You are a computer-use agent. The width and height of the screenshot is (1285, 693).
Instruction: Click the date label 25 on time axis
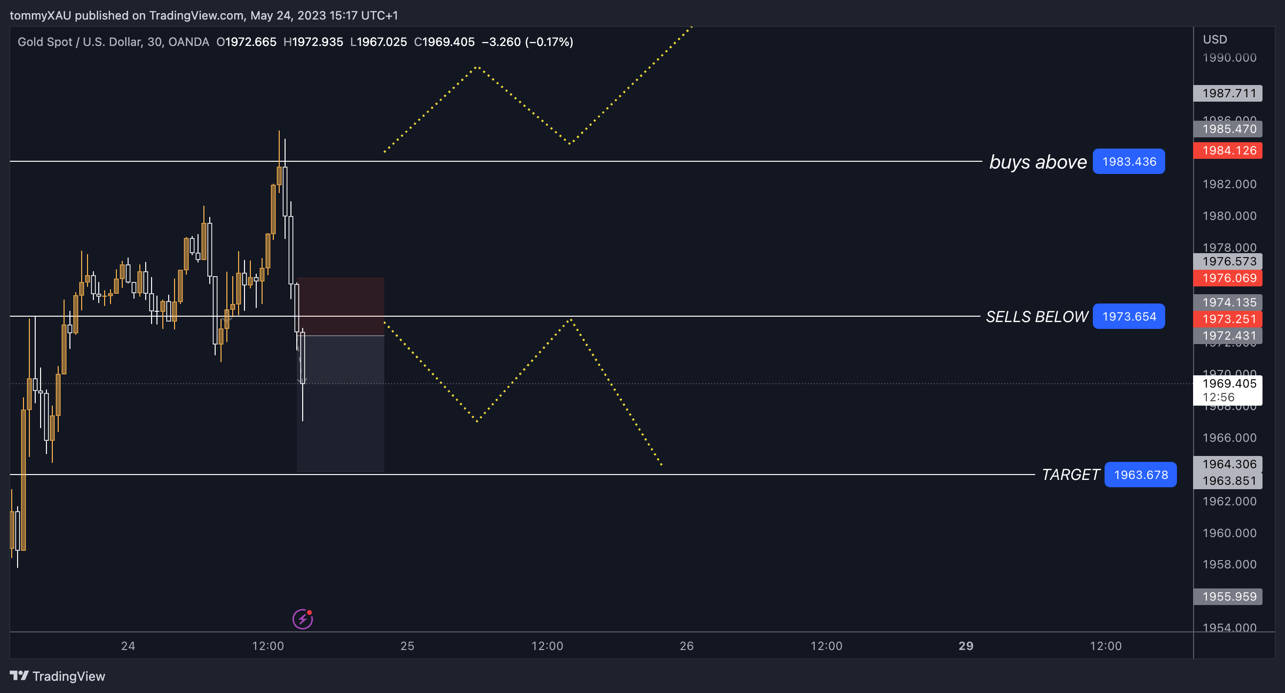tap(407, 646)
